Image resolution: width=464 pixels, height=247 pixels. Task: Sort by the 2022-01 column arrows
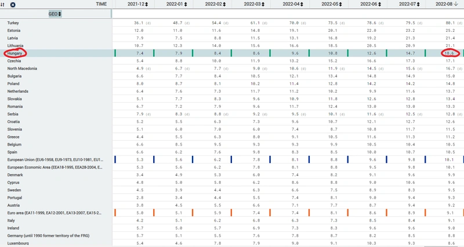[186, 4]
